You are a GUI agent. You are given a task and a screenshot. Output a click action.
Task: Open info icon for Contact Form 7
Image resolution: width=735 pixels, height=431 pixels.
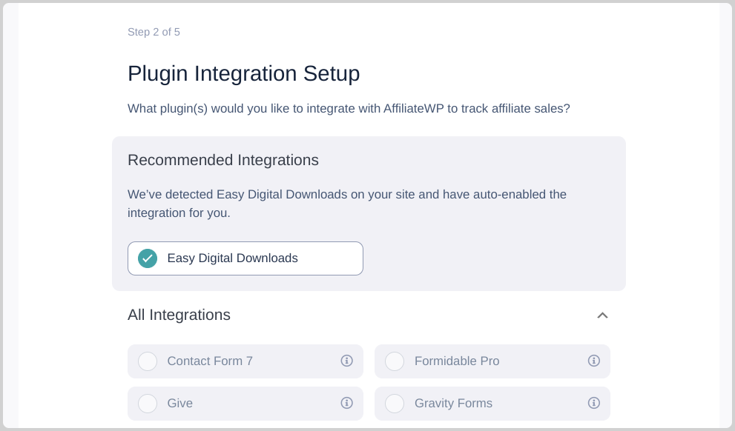coord(347,361)
